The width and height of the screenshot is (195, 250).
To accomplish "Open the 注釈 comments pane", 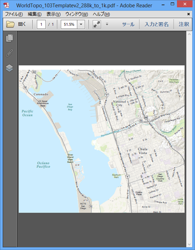I will 184,25.
